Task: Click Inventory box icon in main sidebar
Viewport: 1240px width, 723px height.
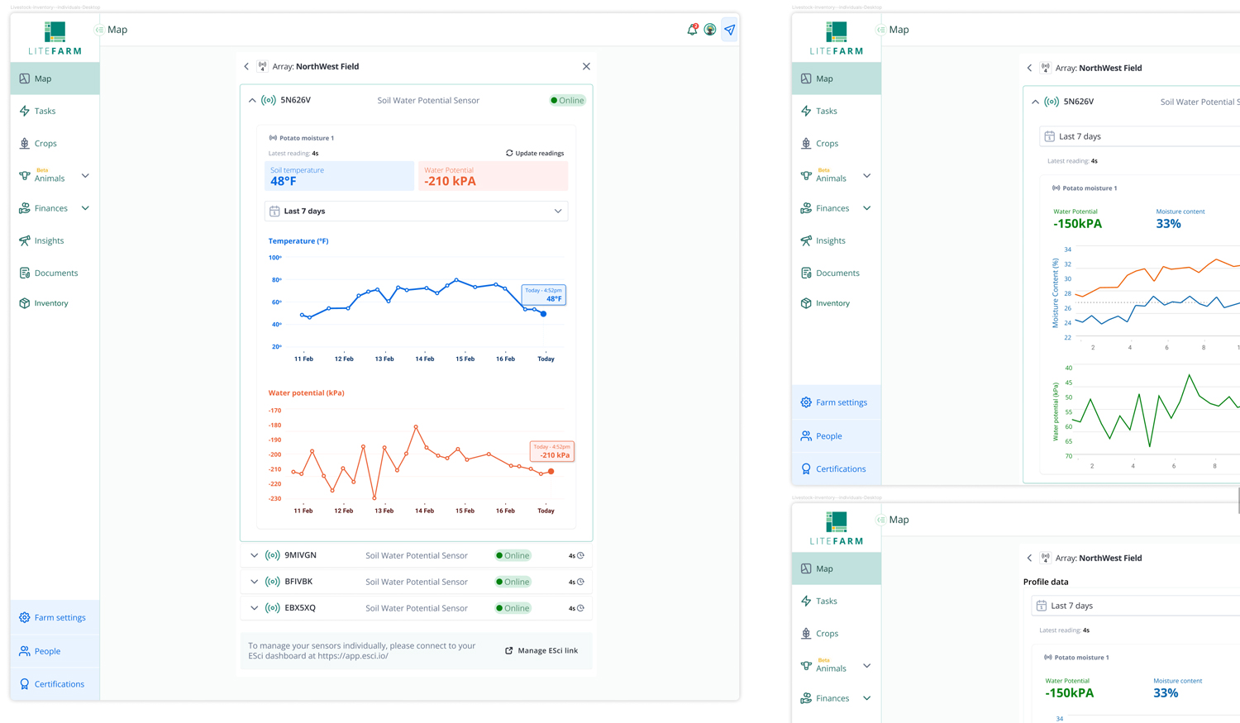Action: (x=25, y=303)
